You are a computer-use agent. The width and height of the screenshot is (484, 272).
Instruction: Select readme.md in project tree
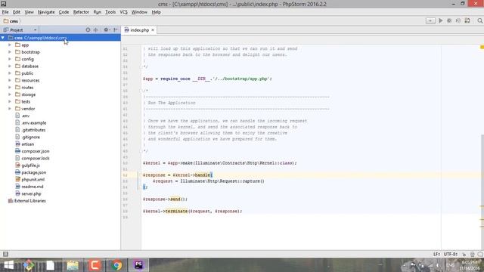32,187
